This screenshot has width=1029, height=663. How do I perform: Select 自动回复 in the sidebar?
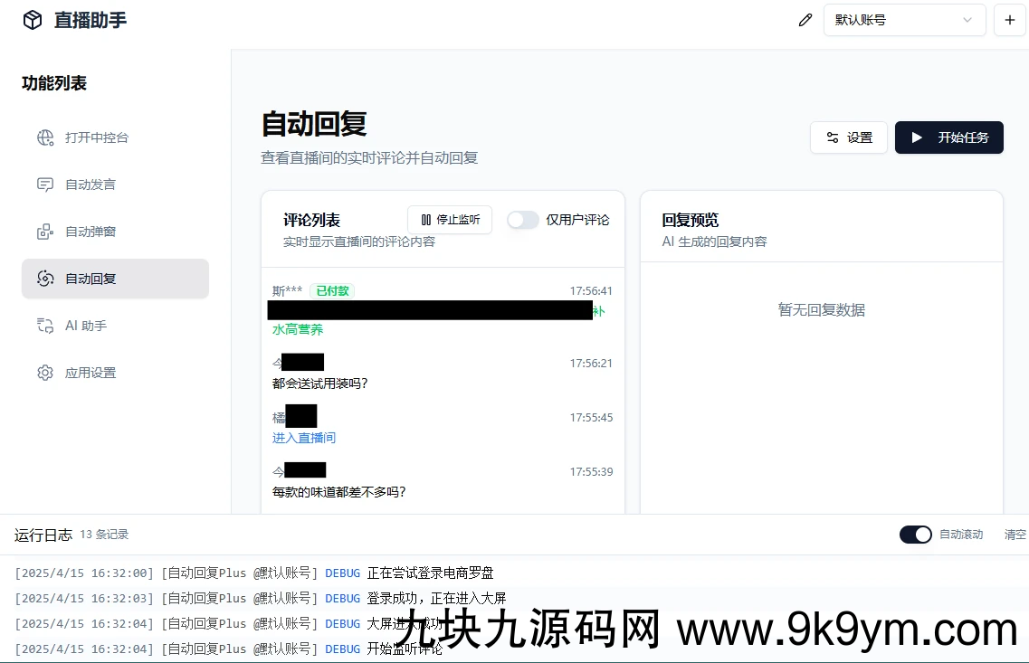click(x=115, y=279)
